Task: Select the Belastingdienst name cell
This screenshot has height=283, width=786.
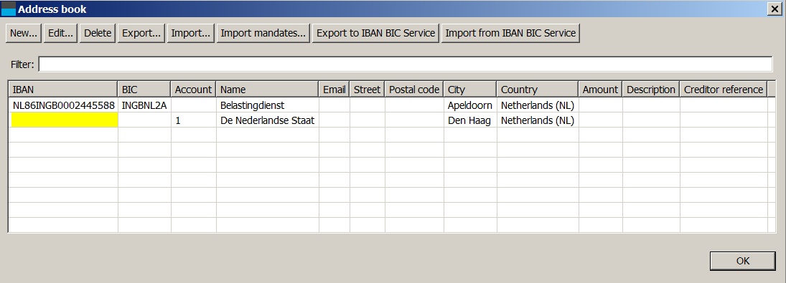Action: tap(268, 105)
